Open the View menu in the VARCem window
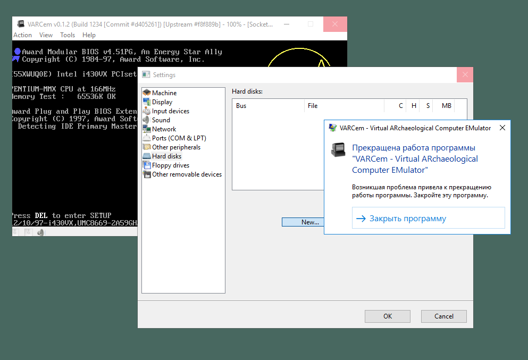This screenshot has width=528, height=360. coord(46,35)
